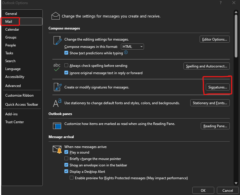Viewport: 240px width, 195px height.
Task: Open the Calendar options category
Action: (x=22, y=29)
